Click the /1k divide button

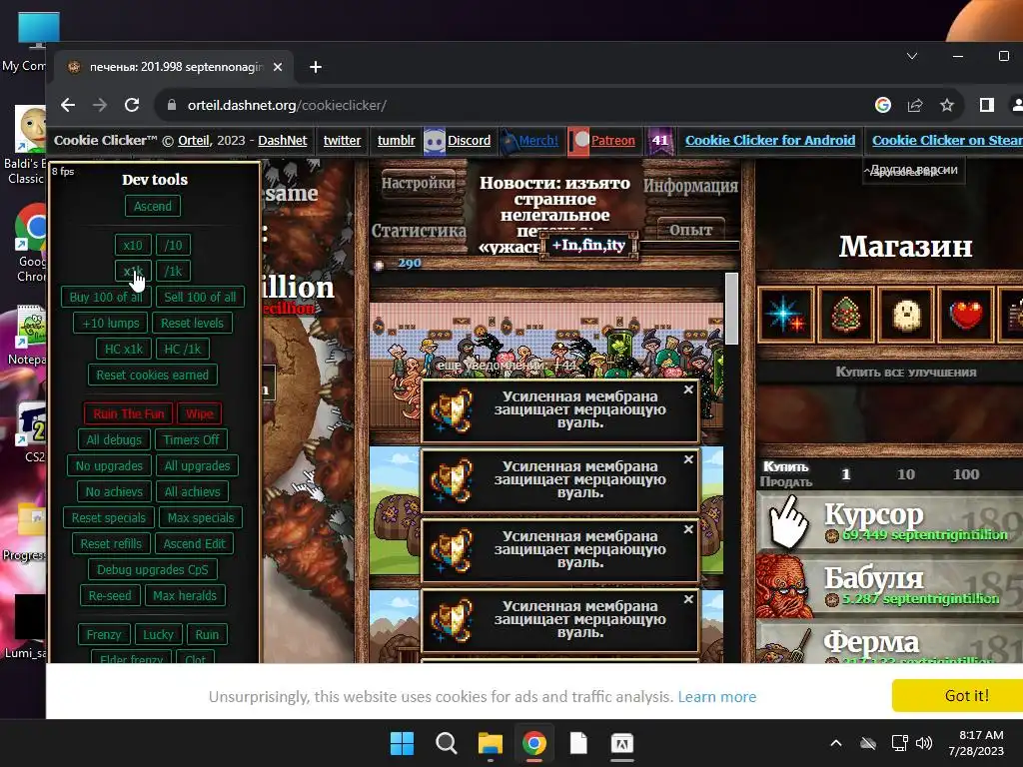click(x=174, y=271)
